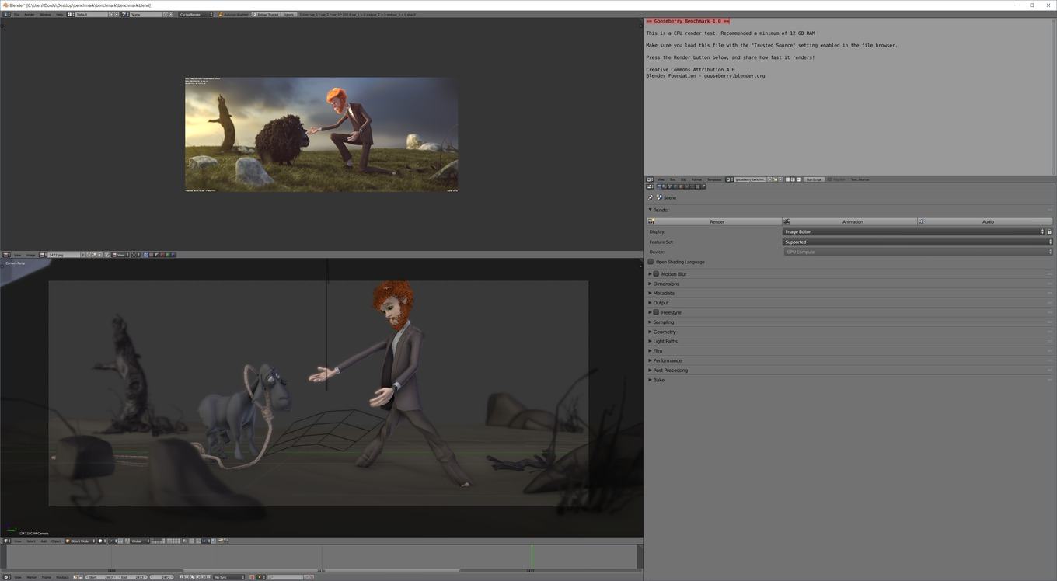This screenshot has width=1057, height=581.
Task: Click the rendered sheep image preview
Action: coord(321,134)
